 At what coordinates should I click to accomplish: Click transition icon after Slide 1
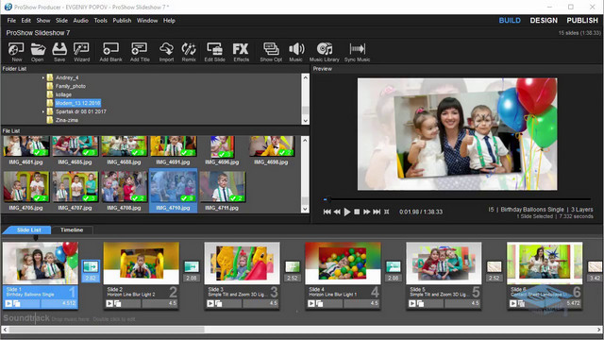click(x=91, y=266)
